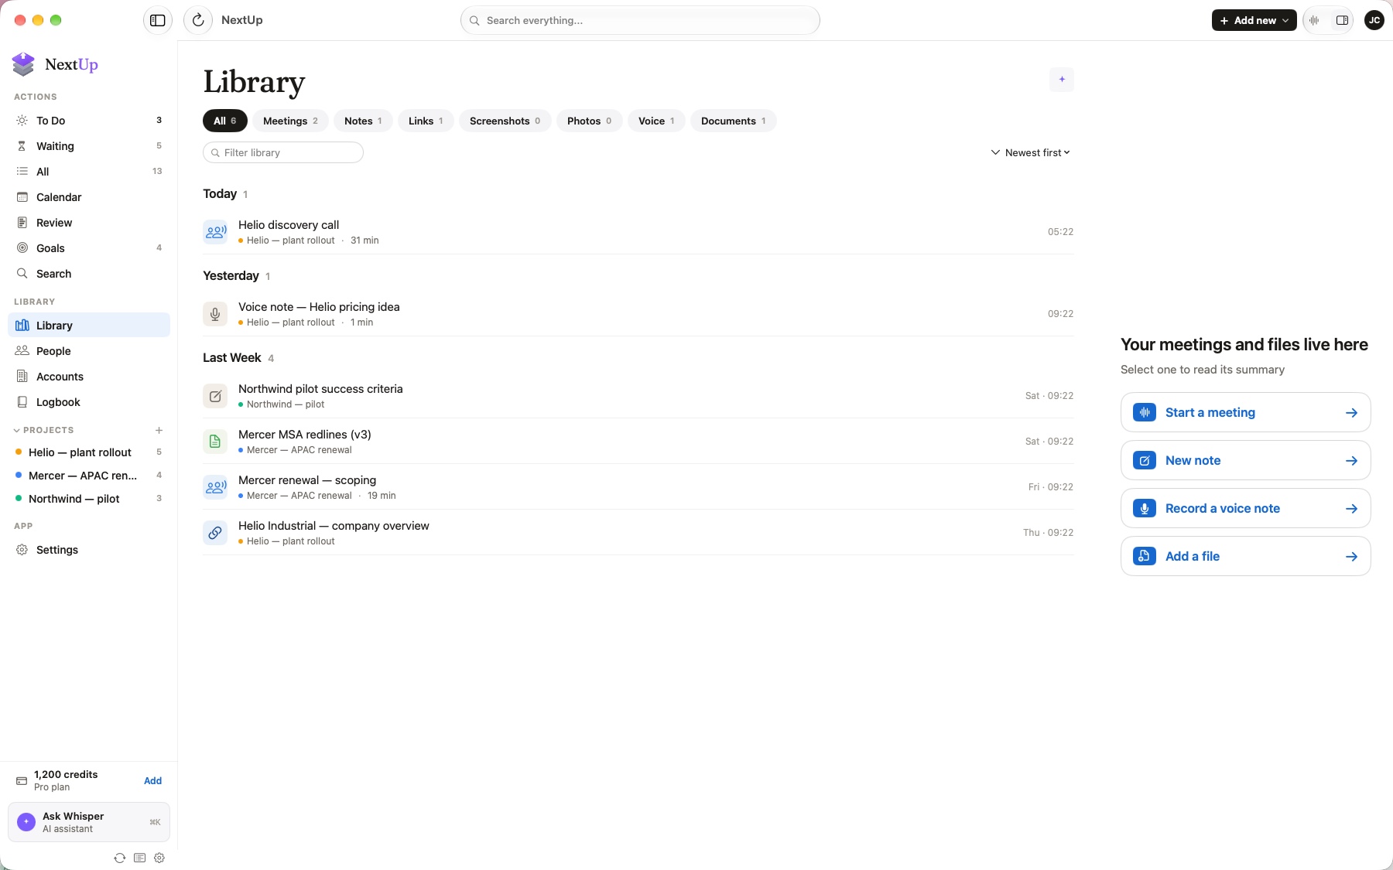Click the refresh arrow next to NextUp

tap(198, 20)
